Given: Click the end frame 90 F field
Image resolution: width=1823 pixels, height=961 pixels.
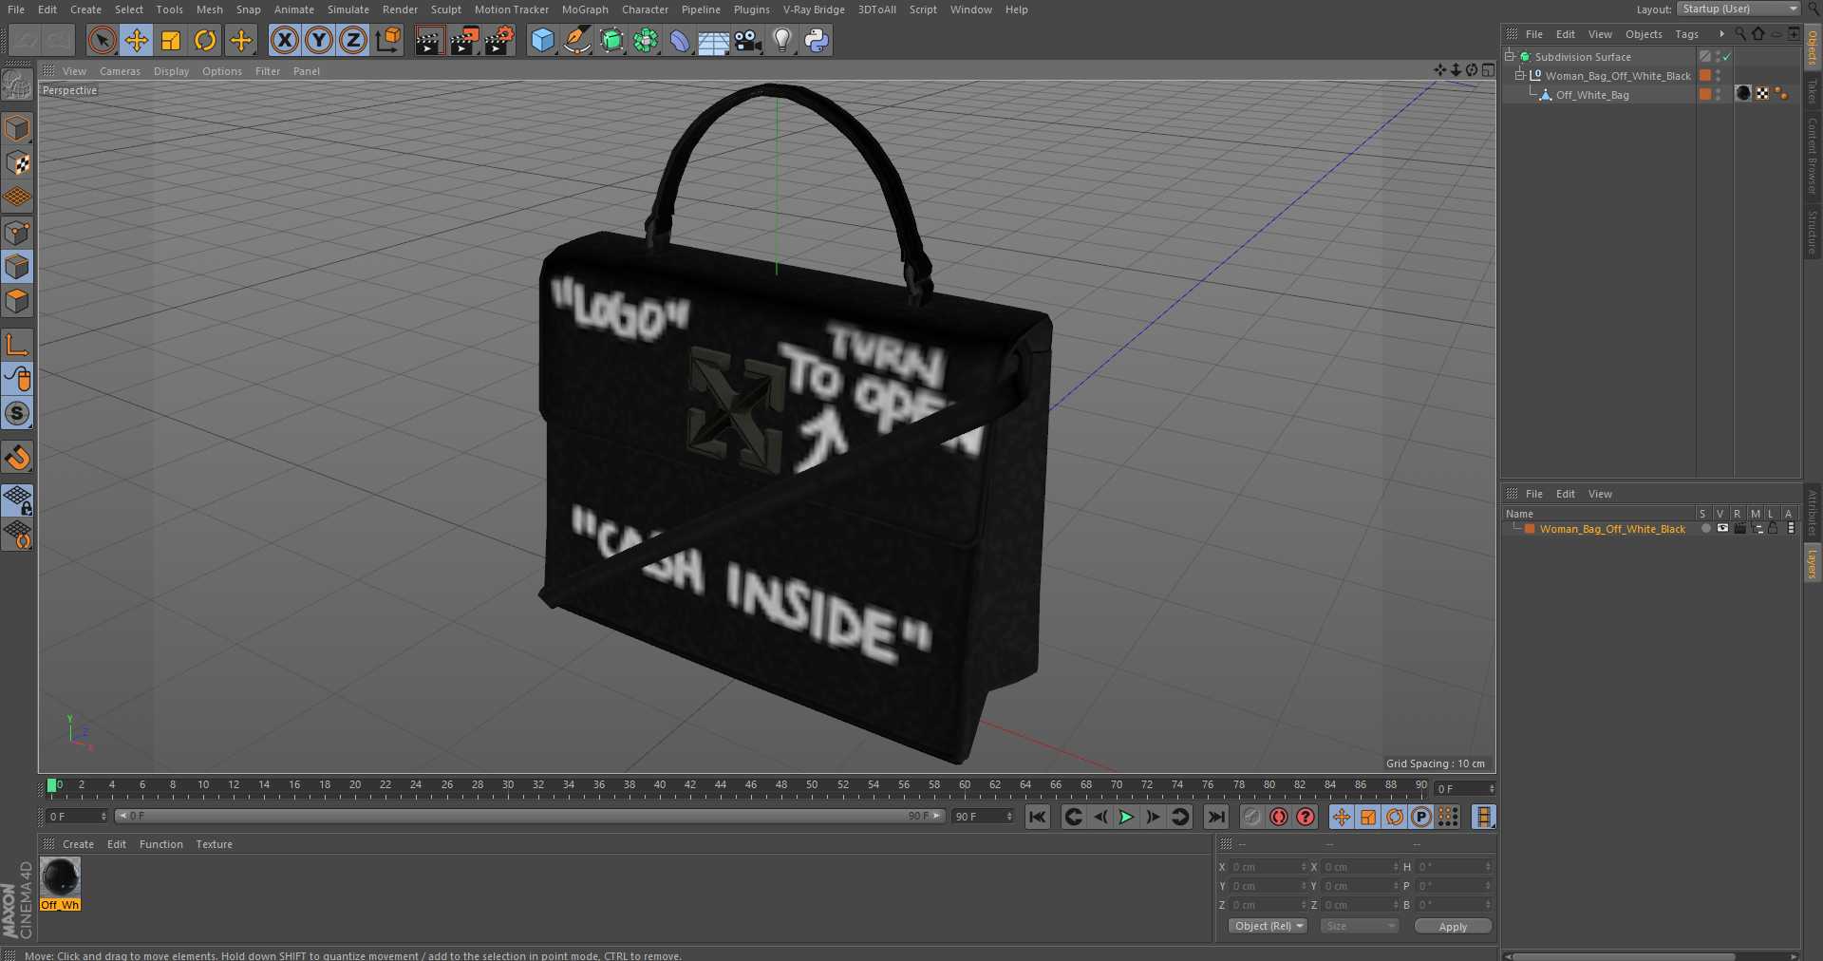Looking at the screenshot, I should coord(983,817).
